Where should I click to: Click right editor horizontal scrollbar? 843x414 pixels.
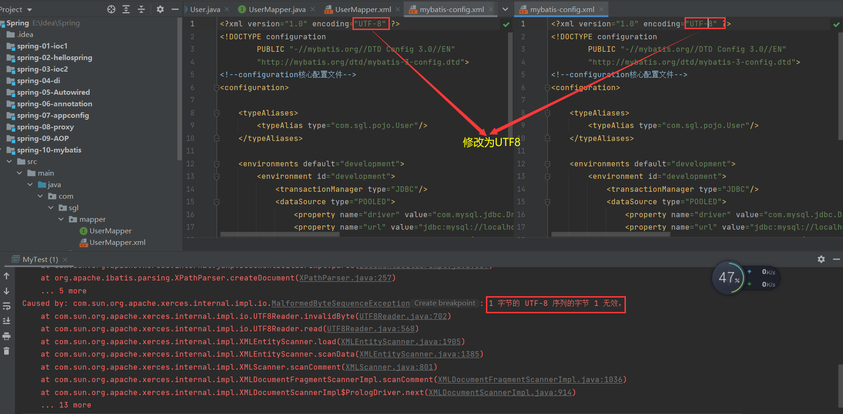point(611,234)
